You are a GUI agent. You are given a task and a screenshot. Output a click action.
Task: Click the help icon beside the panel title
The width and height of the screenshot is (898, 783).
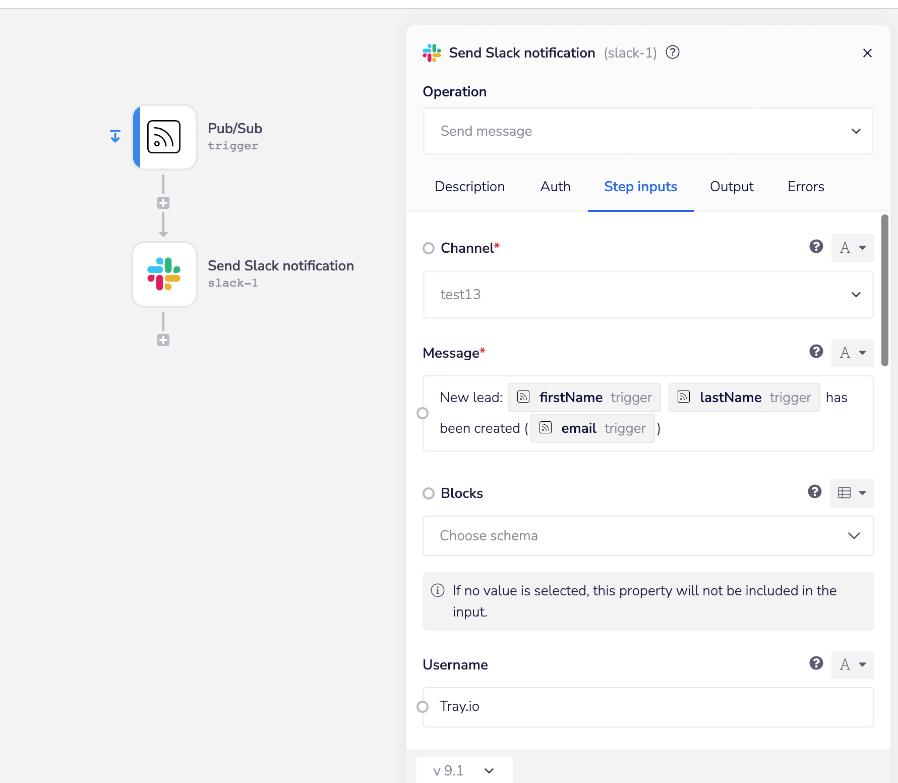point(673,52)
